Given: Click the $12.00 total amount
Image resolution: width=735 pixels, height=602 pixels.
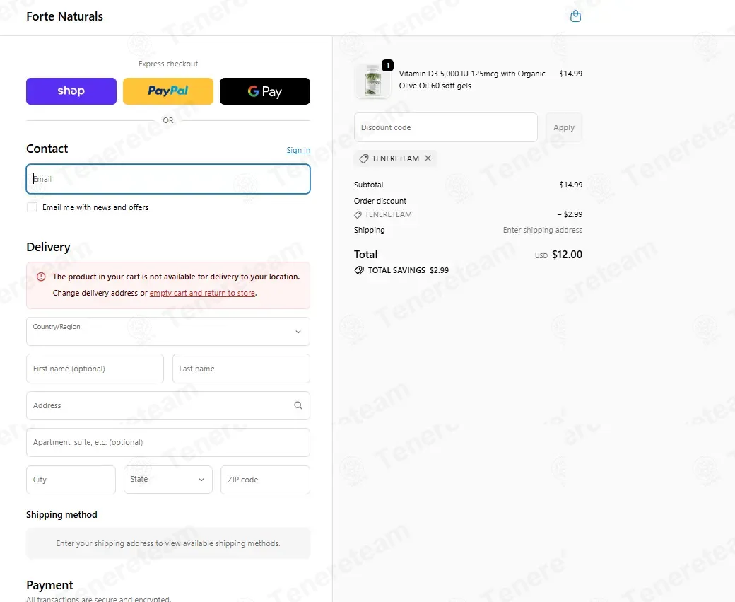Looking at the screenshot, I should [x=568, y=255].
